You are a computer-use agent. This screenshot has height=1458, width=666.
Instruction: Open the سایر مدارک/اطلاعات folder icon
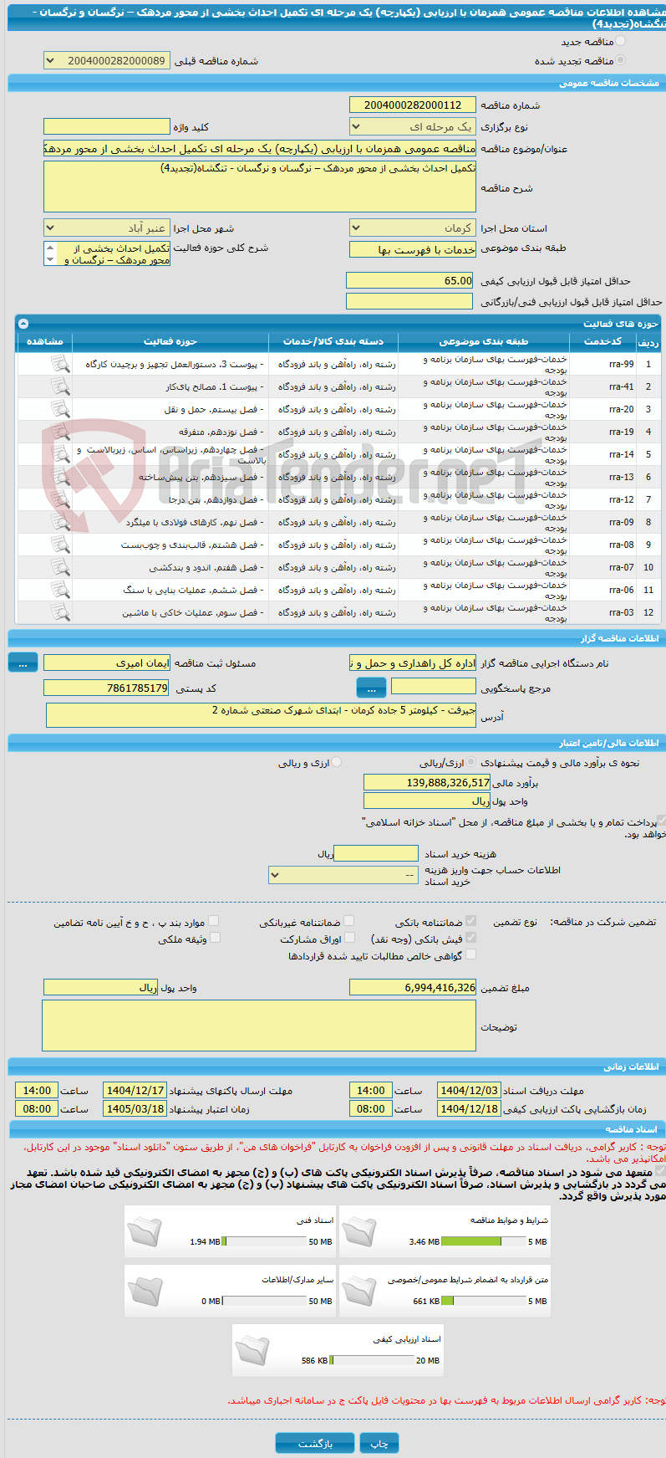coord(145,1291)
